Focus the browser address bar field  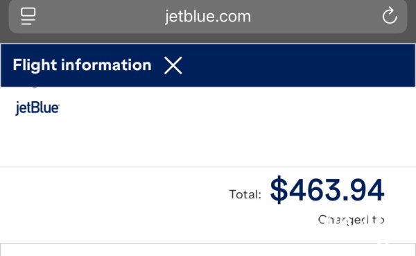click(208, 16)
